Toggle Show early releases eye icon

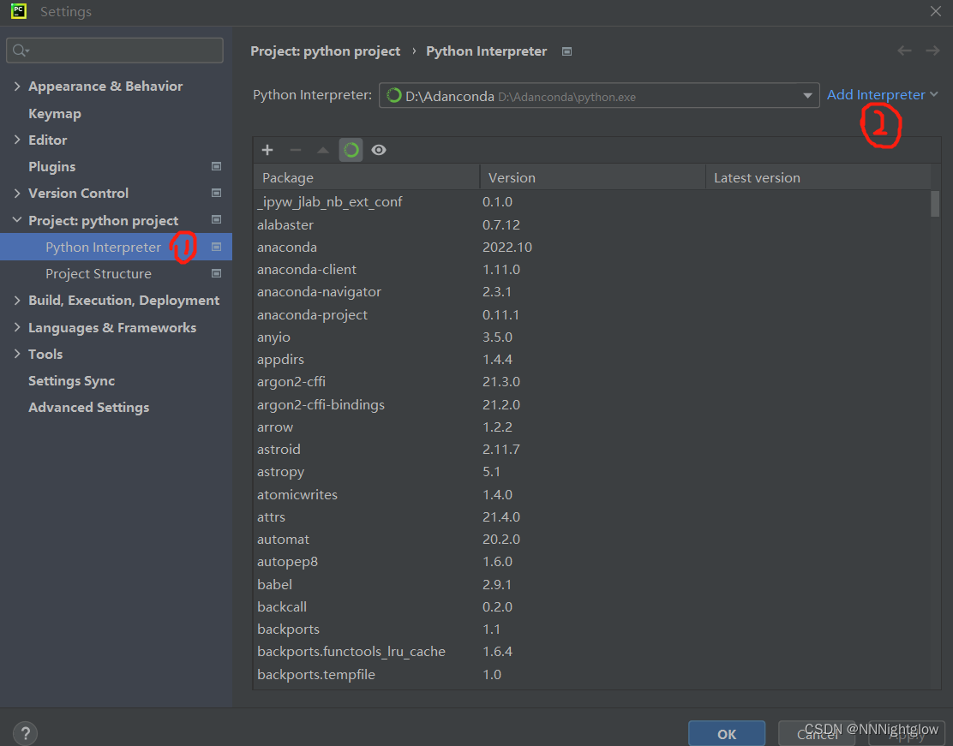[x=379, y=150]
